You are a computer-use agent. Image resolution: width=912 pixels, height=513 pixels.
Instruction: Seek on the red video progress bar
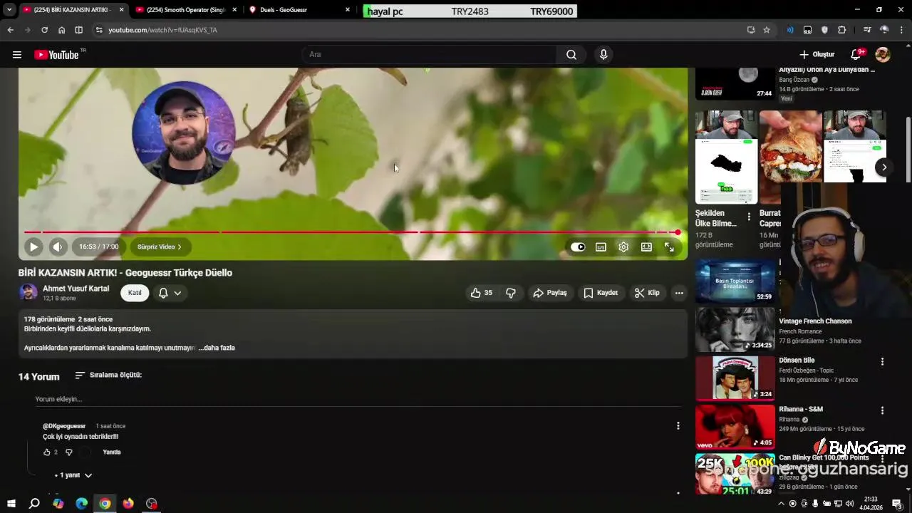(x=351, y=232)
